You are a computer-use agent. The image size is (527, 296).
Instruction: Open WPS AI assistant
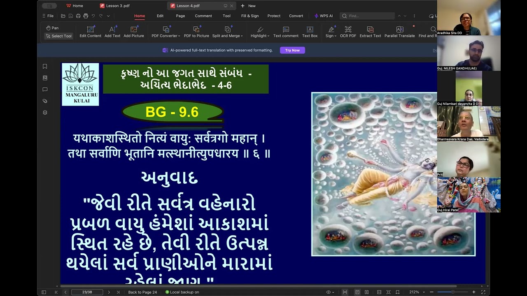click(324, 16)
